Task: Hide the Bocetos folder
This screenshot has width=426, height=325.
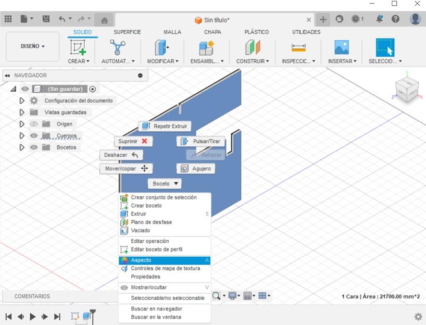Action: [x=34, y=147]
